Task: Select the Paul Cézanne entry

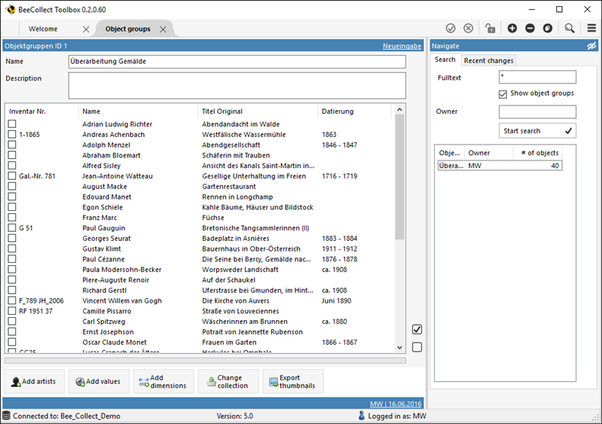Action: point(103,259)
